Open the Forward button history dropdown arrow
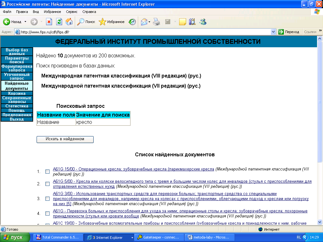Viewport: 323px width, 242px height. tap(41, 22)
